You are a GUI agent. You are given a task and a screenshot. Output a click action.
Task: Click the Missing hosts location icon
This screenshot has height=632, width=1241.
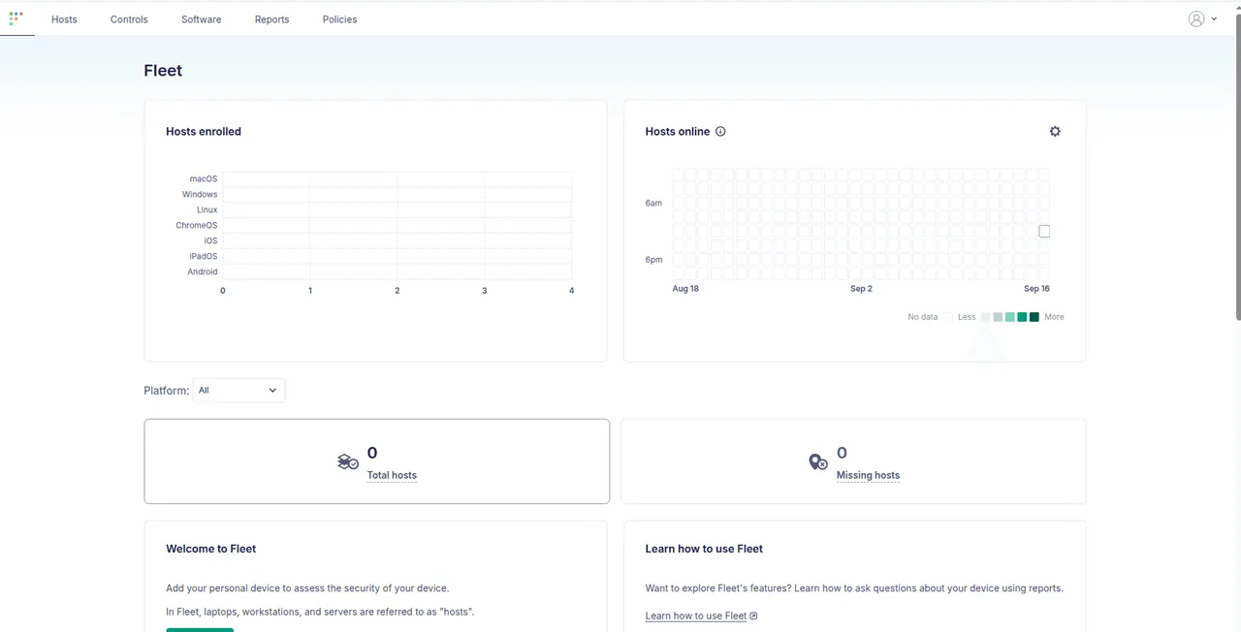click(x=818, y=462)
